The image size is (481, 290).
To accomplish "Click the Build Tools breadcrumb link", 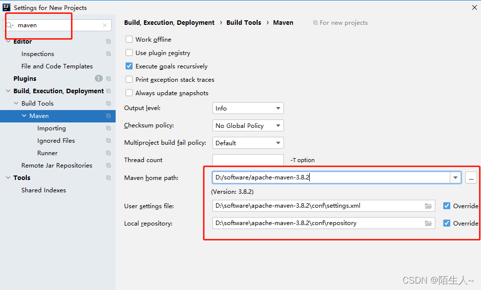I will [x=244, y=23].
